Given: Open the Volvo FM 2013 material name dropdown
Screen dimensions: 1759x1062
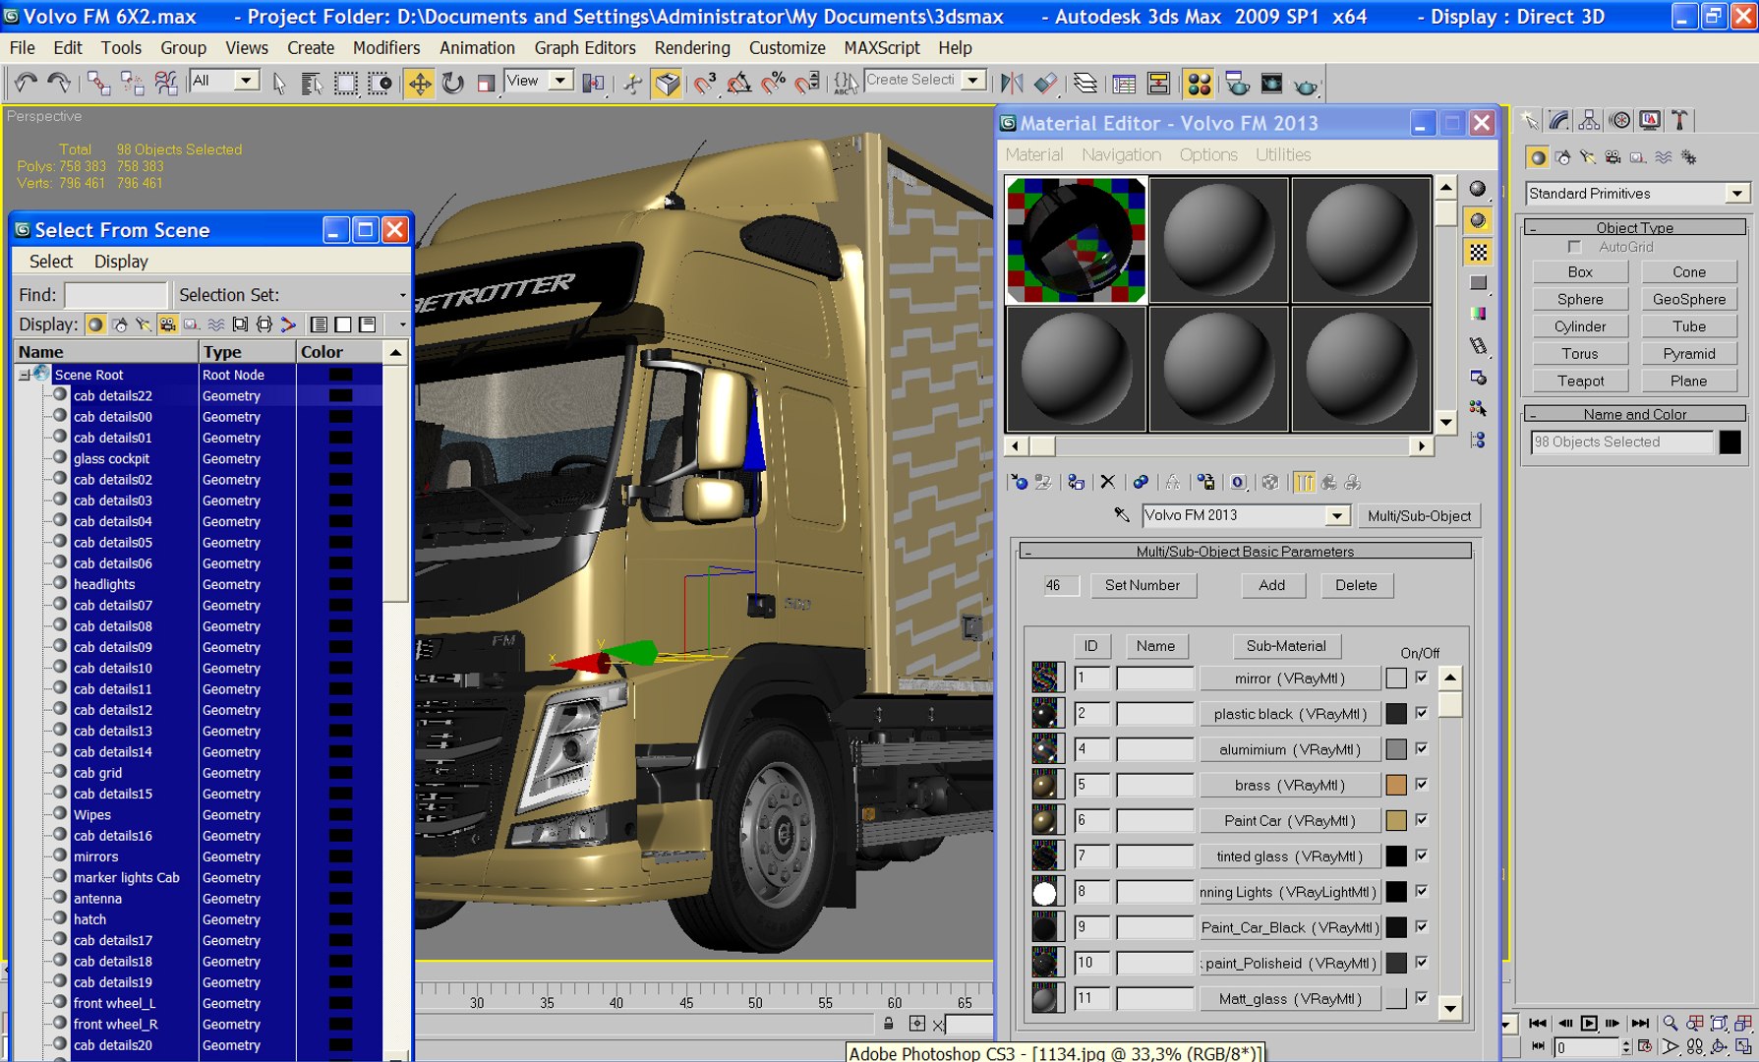Looking at the screenshot, I should pos(1336,515).
